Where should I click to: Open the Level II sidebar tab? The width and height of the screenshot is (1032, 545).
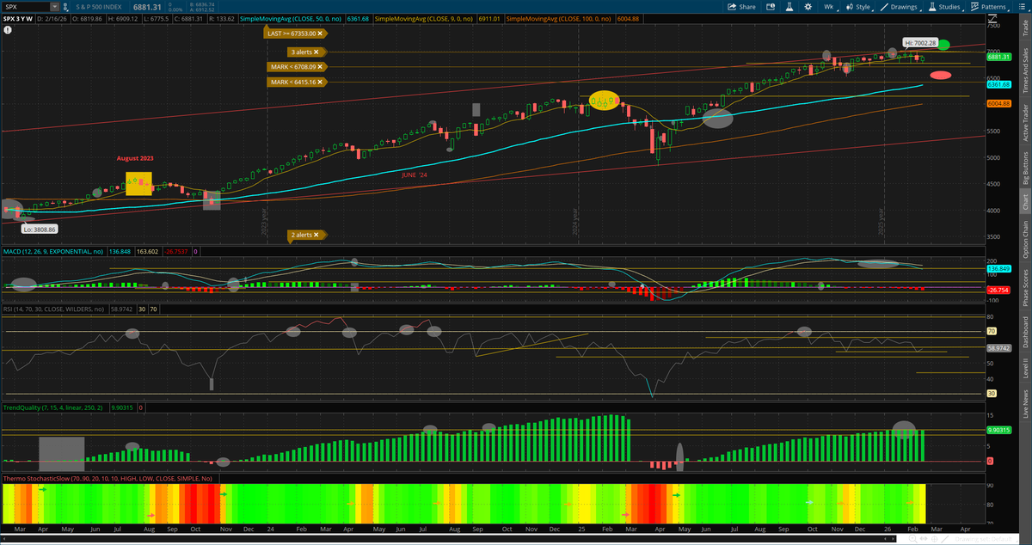(x=1025, y=368)
